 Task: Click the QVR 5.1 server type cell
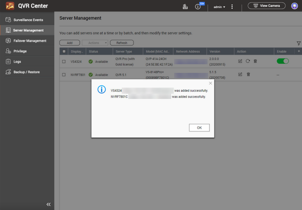[121, 75]
